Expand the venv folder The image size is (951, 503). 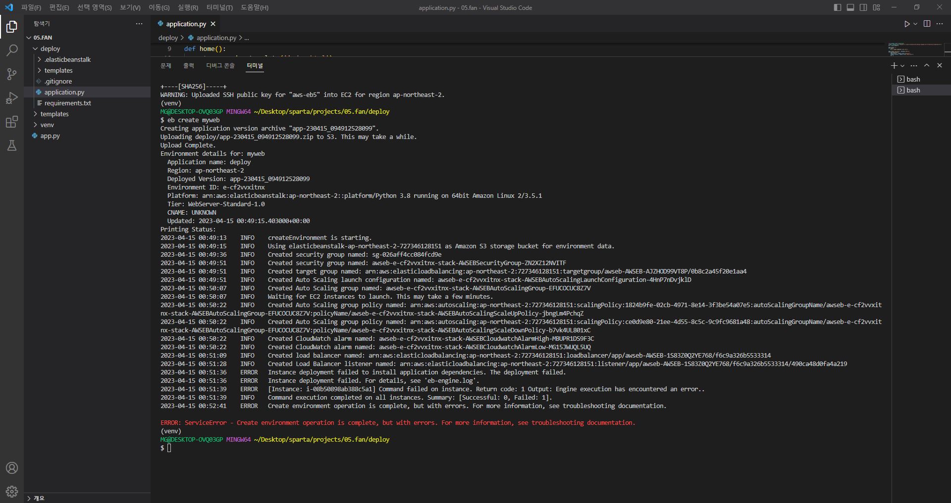point(35,125)
